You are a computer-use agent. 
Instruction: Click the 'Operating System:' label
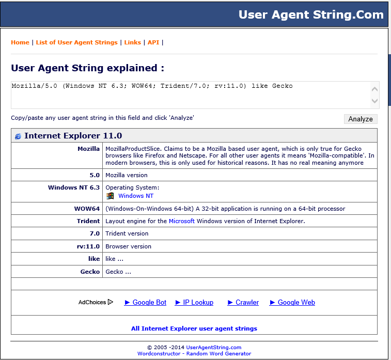click(132, 187)
